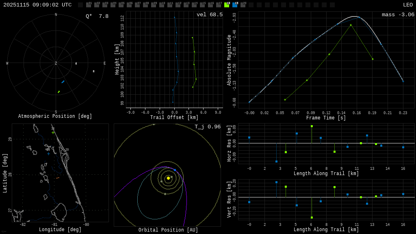416x234 pixels.
Task: Click first green point on magnitude curve
Action: pyautogui.click(x=285, y=100)
